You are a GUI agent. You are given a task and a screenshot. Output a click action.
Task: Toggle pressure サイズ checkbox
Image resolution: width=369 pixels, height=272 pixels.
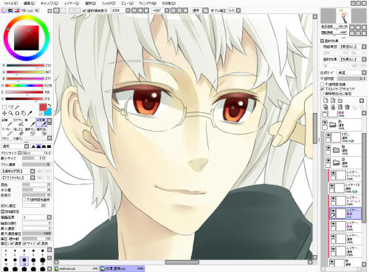pyautogui.click(x=24, y=243)
